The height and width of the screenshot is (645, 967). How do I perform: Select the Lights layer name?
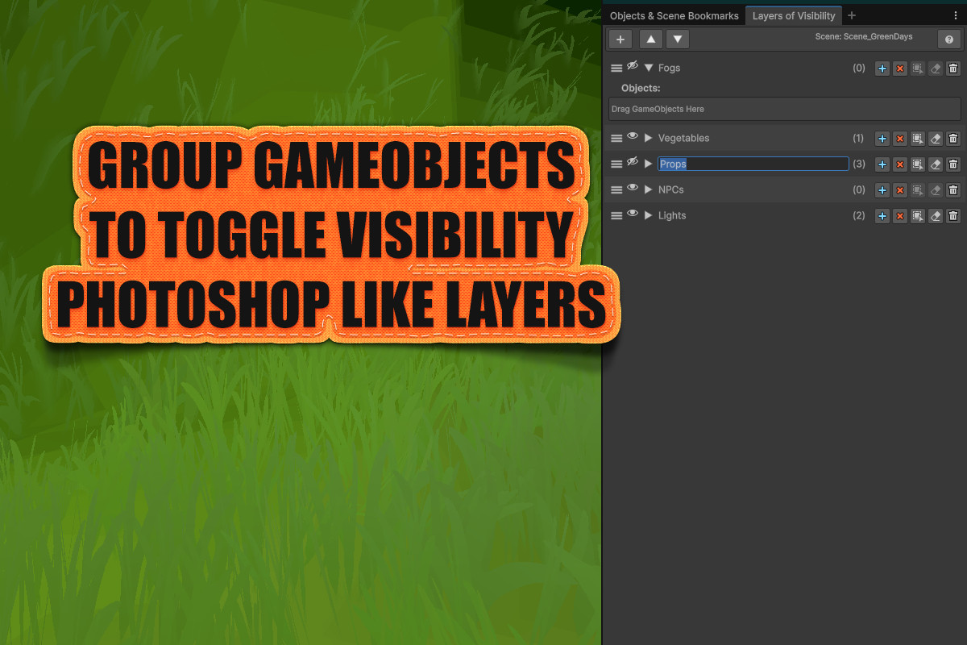672,216
